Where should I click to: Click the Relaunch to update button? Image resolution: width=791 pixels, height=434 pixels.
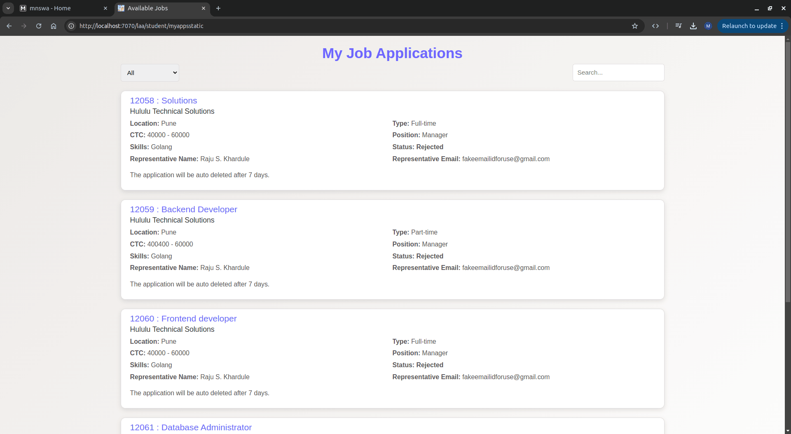click(x=749, y=26)
